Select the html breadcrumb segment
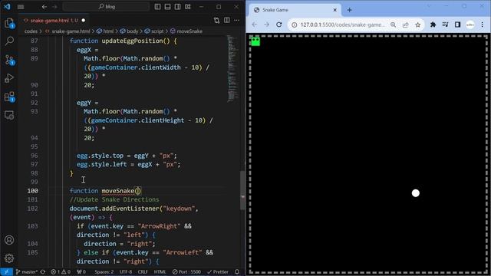The width and height of the screenshot is (491, 276). [105, 31]
